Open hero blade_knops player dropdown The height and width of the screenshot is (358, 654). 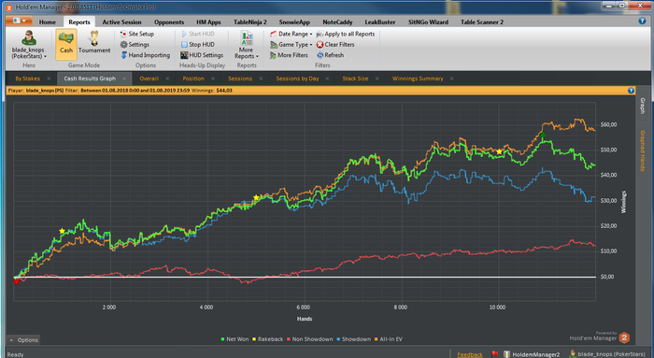[28, 45]
